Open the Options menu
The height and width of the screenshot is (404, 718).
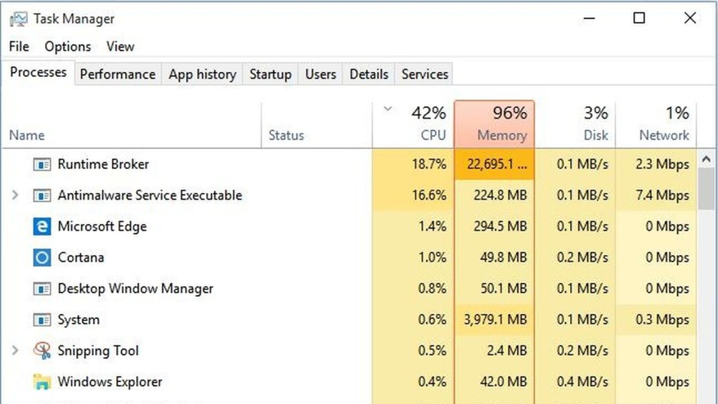[67, 47]
